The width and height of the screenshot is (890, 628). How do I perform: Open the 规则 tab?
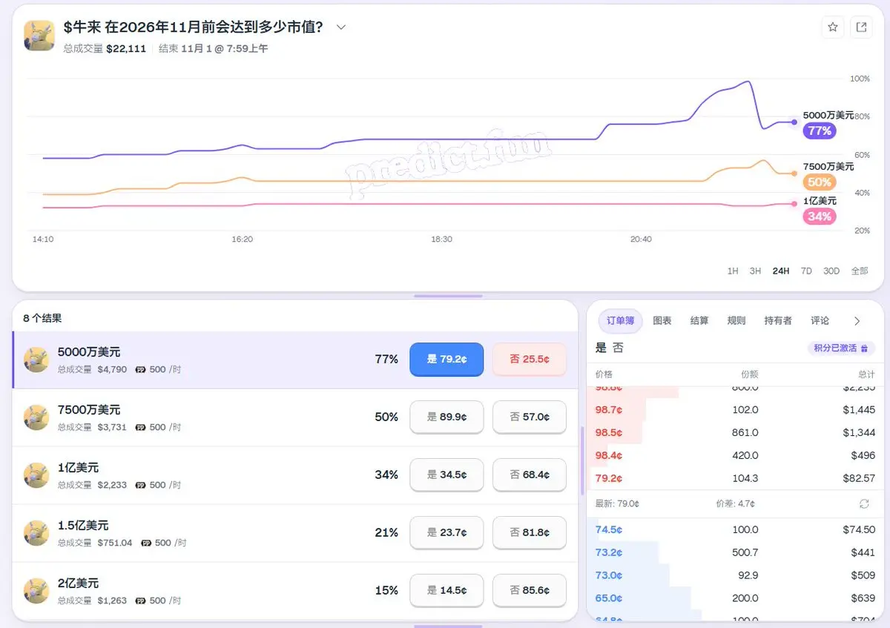click(736, 321)
